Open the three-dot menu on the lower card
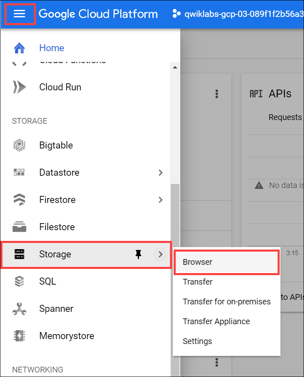The width and height of the screenshot is (304, 377). tap(217, 362)
